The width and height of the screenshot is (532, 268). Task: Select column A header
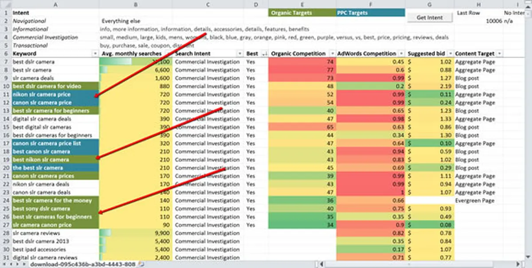pos(55,4)
